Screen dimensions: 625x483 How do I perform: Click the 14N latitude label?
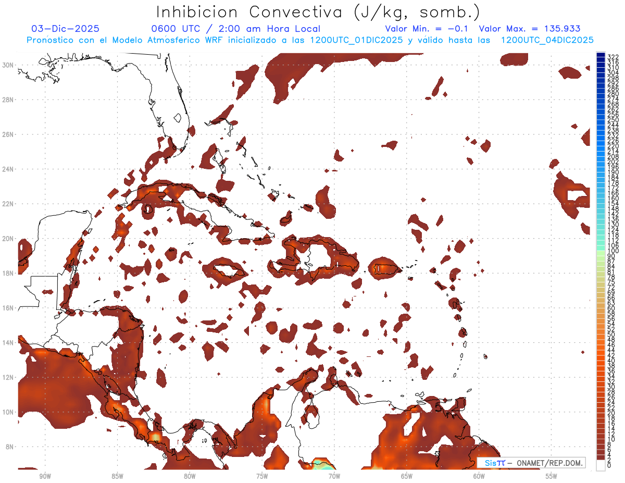(8, 342)
